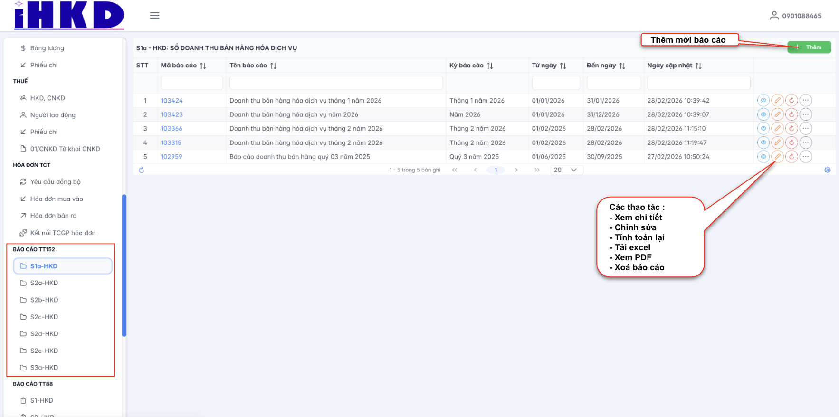Image resolution: width=839 pixels, height=417 pixels.
Task: Open more actions for report 103366
Action: click(805, 128)
